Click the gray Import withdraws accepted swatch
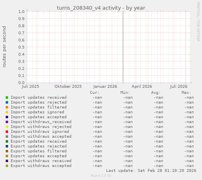 click(x=7, y=137)
